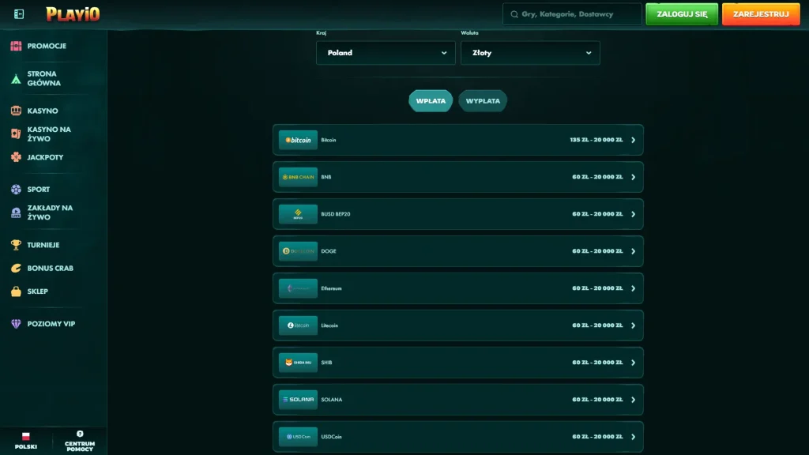The width and height of the screenshot is (809, 455).
Task: Focus the Gry, Kategorie, Dostawcy search field
Action: coord(572,14)
